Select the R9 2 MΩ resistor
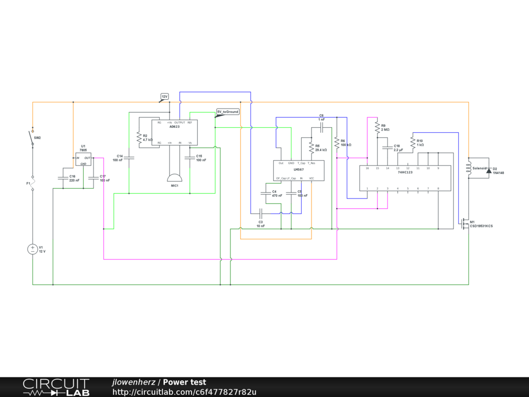 [377, 127]
